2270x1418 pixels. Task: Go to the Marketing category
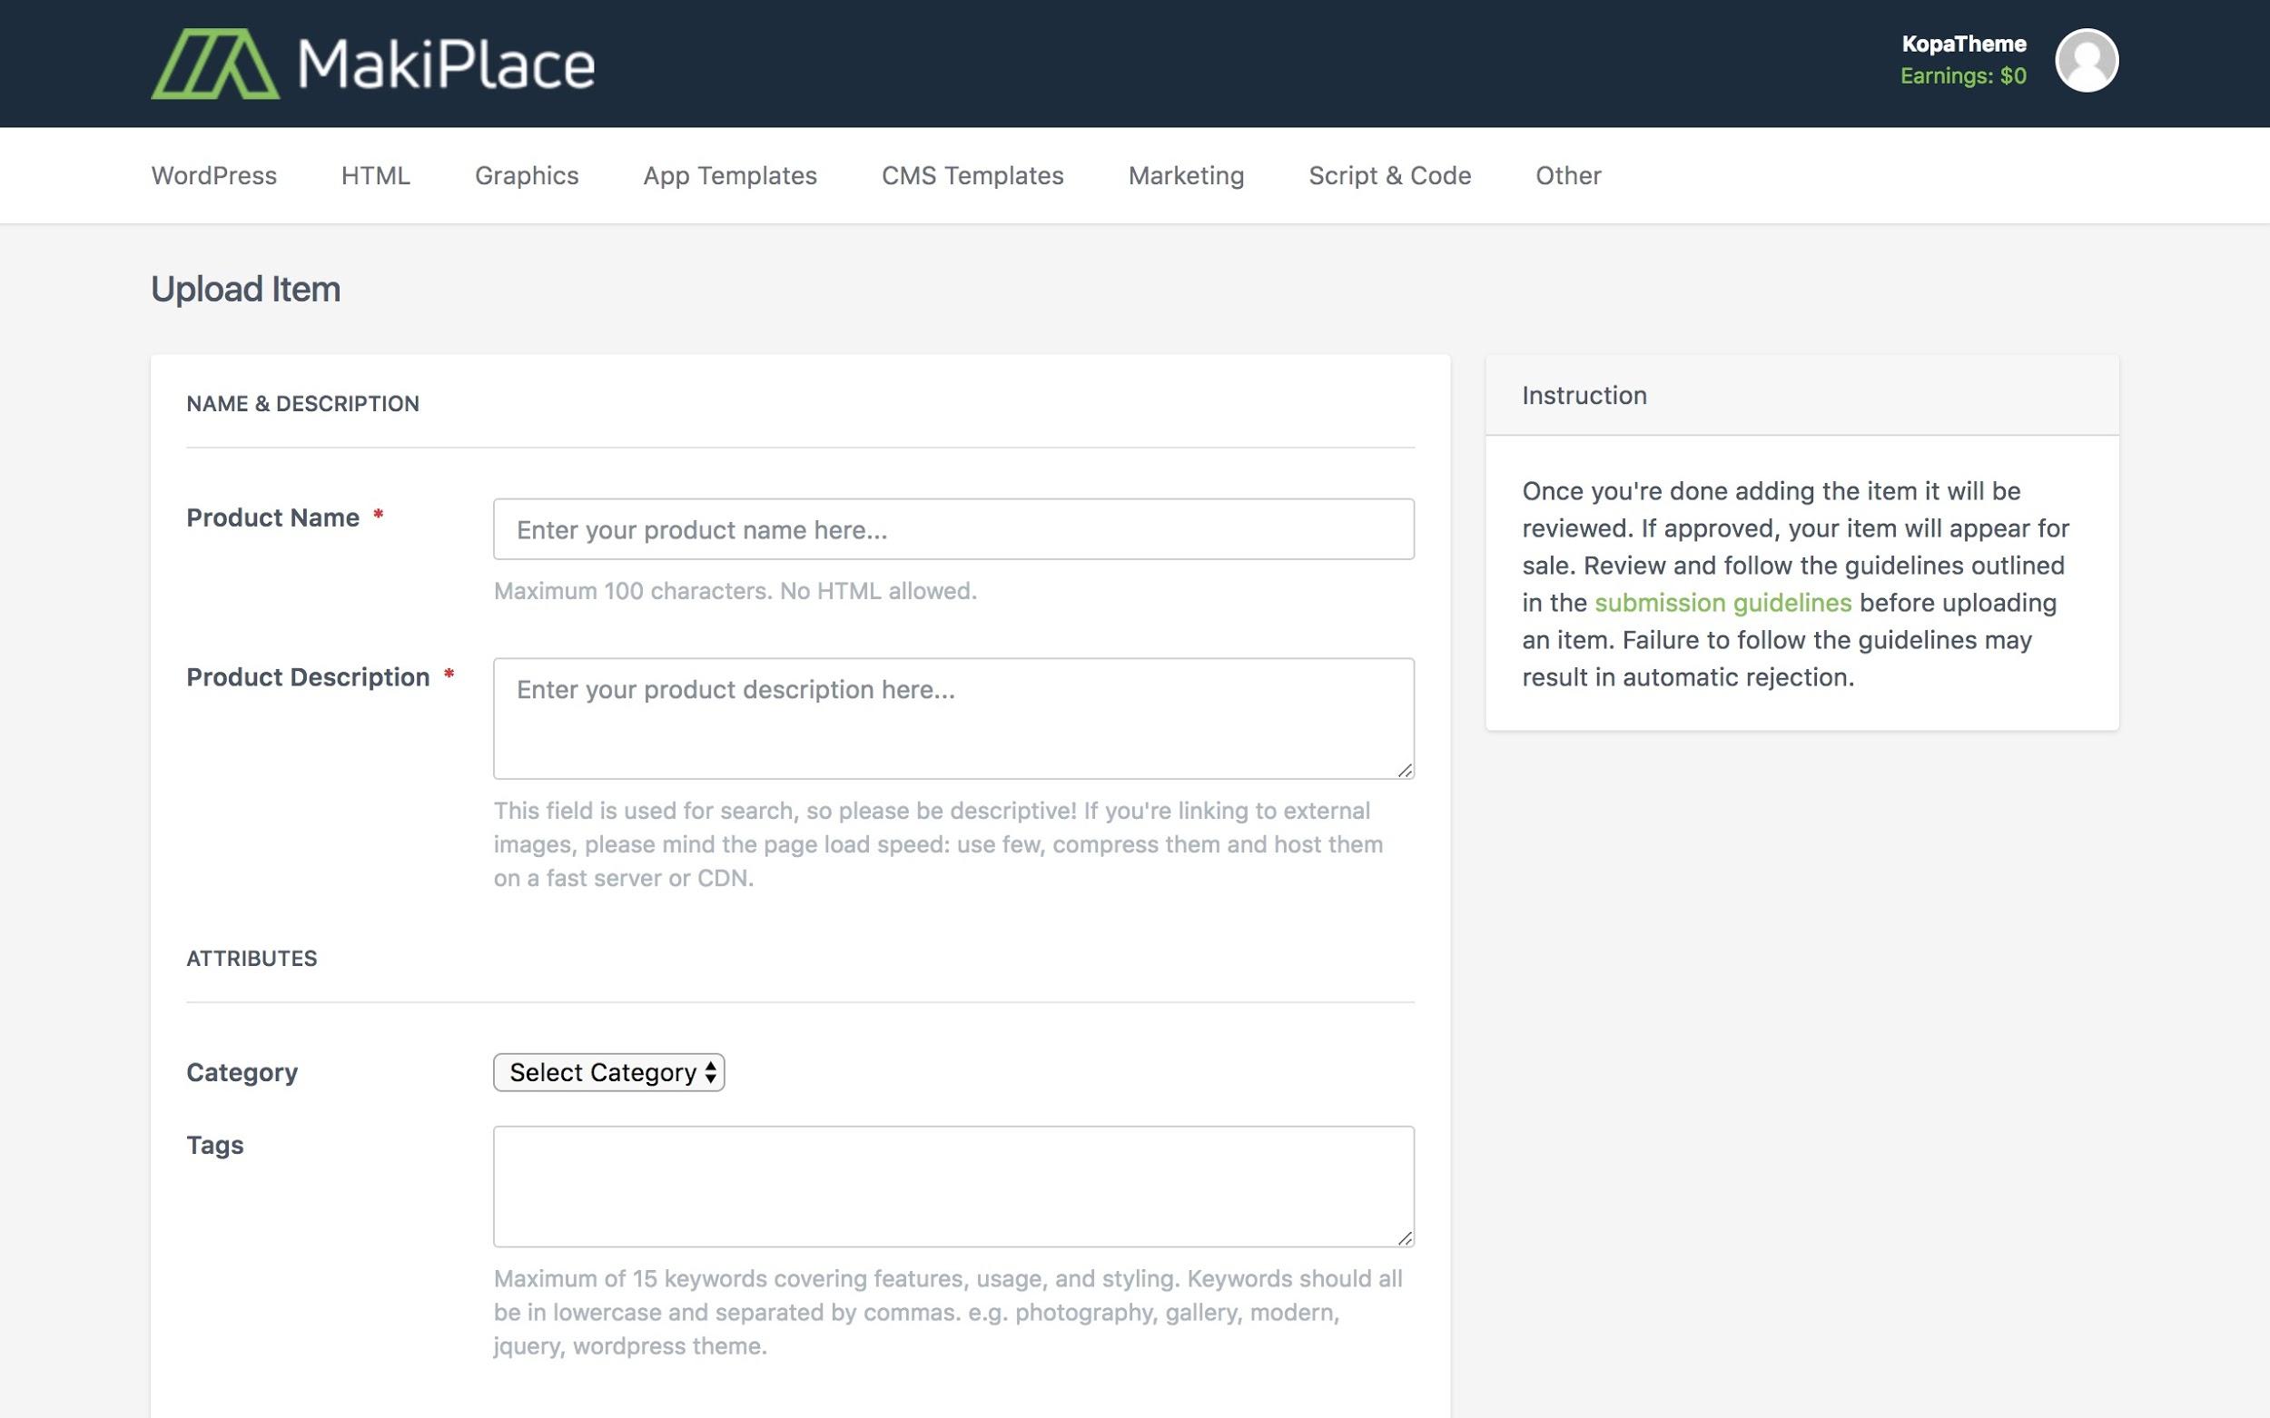click(x=1186, y=175)
